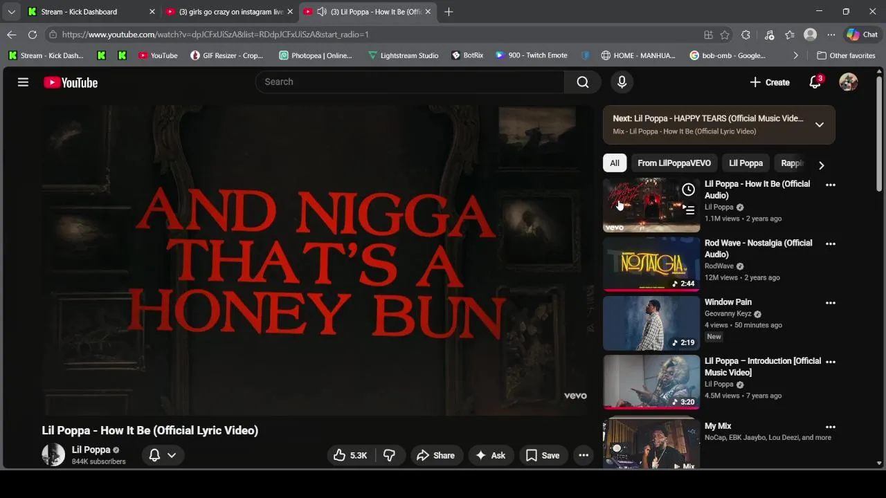Click the search magnifier button

coord(583,82)
